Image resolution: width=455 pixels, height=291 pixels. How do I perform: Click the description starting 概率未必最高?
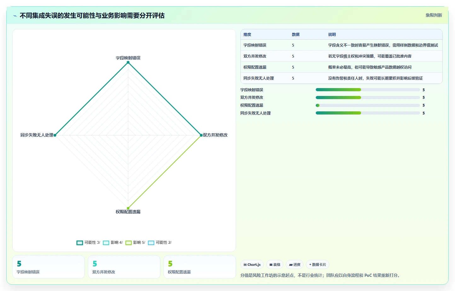(x=370, y=67)
